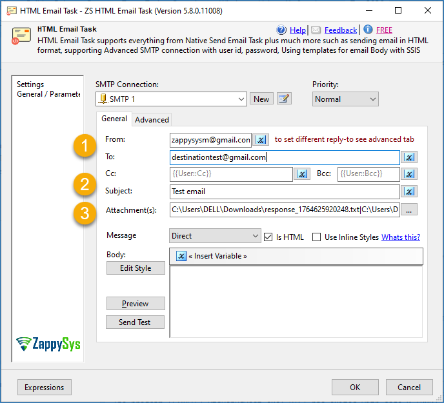Click the Insert Variable icon above body
Screen dimensions: 444x403
181,256
